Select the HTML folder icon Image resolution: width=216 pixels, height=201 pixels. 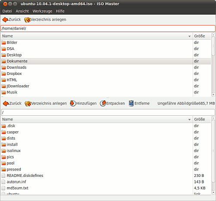(x=3, y=80)
